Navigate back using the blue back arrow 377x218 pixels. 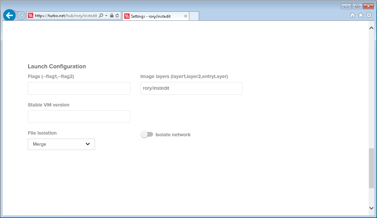pyautogui.click(x=9, y=15)
